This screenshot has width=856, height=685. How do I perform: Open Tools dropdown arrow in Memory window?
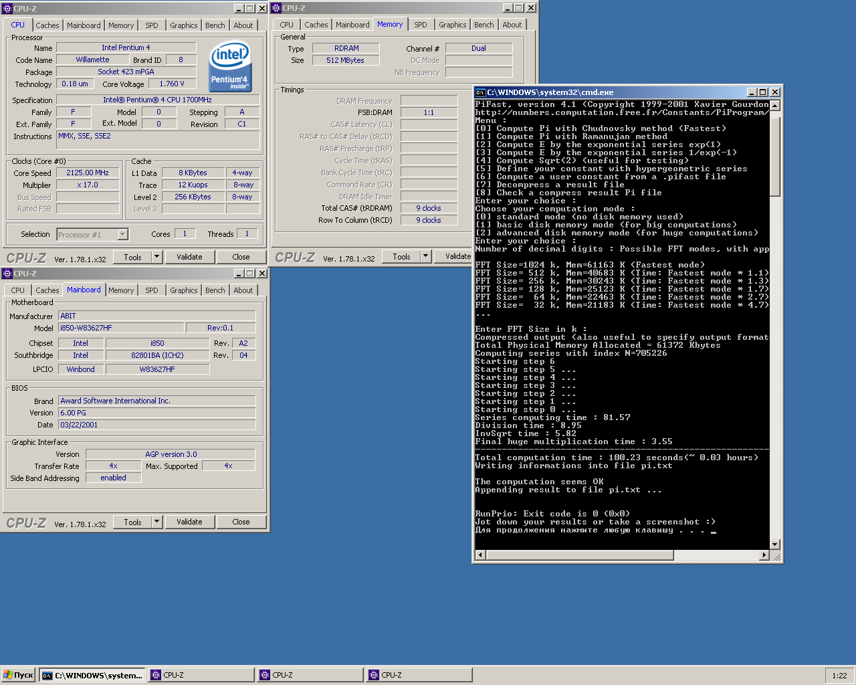[426, 256]
